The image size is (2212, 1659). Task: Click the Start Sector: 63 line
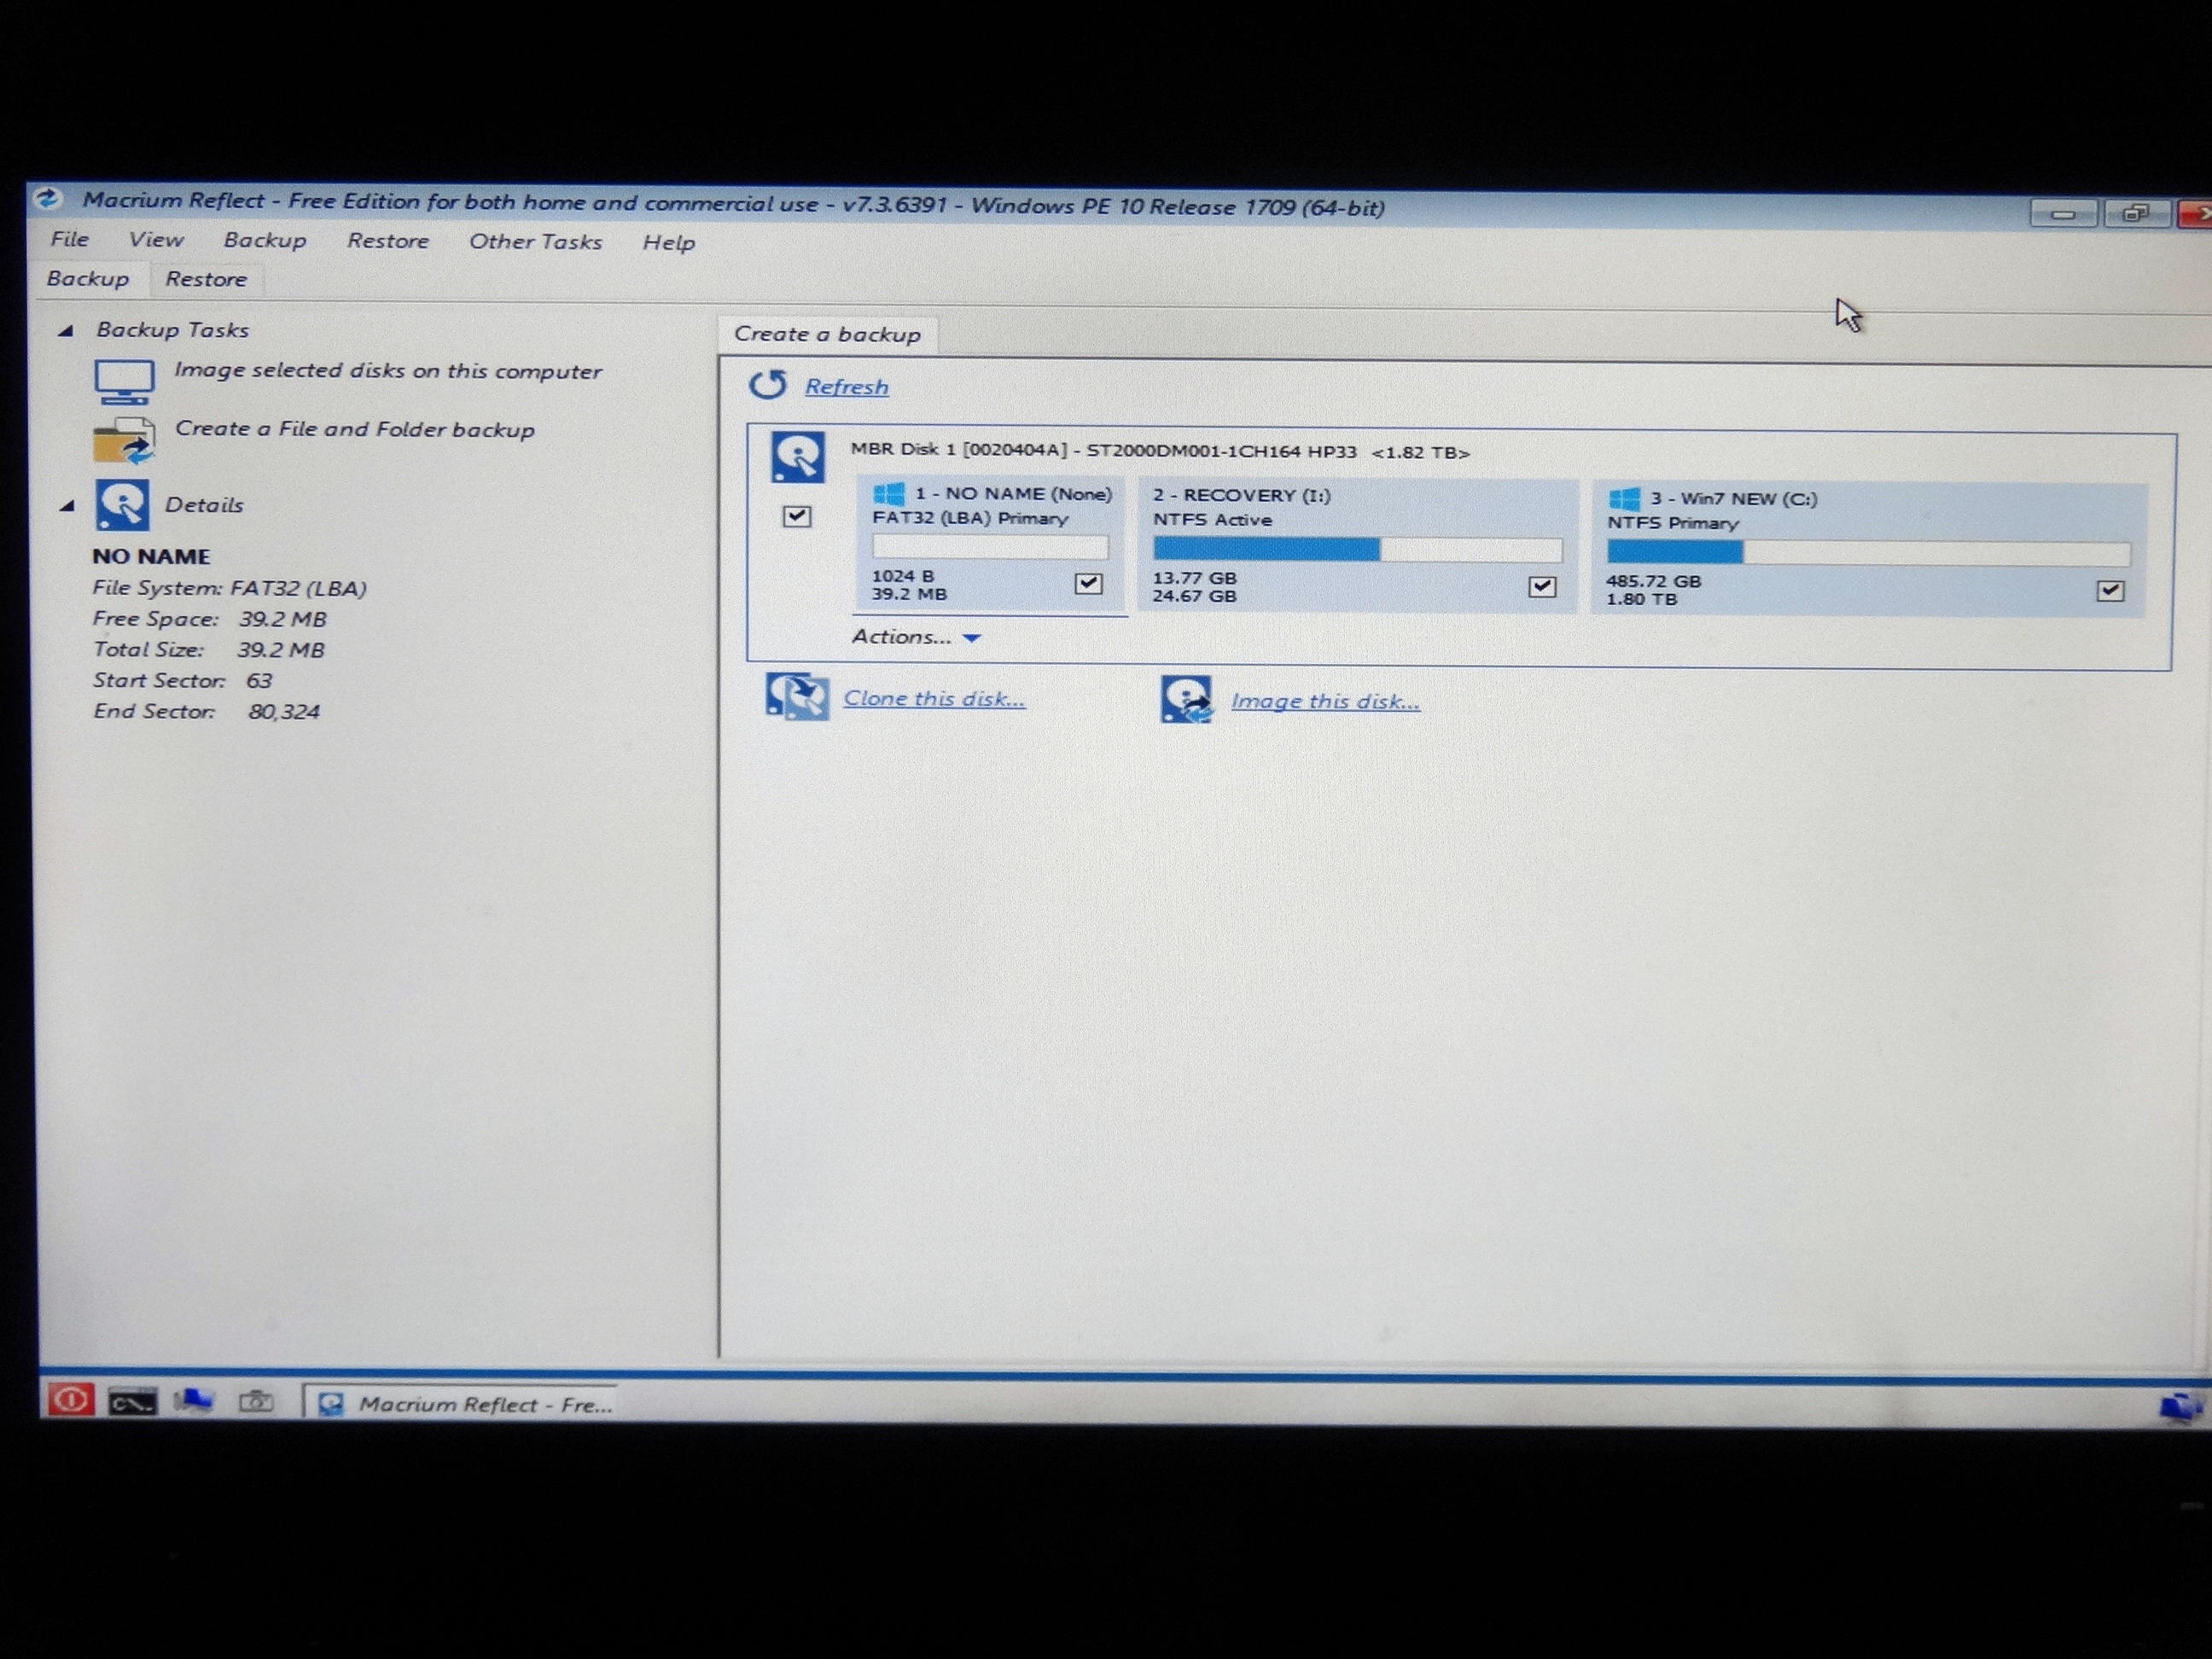pos(182,681)
